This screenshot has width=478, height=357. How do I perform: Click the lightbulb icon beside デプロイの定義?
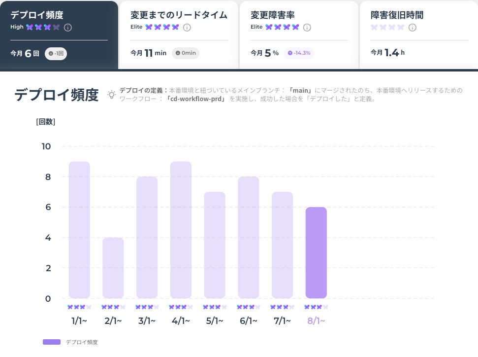112,94
